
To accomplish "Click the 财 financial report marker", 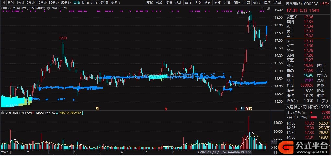I will [x=242, y=108].
